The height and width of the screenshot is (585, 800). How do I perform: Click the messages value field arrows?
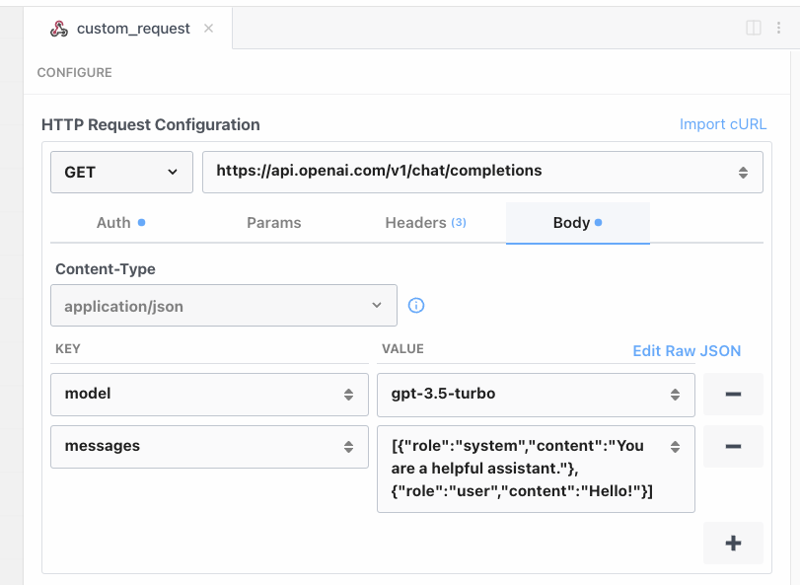(x=675, y=447)
